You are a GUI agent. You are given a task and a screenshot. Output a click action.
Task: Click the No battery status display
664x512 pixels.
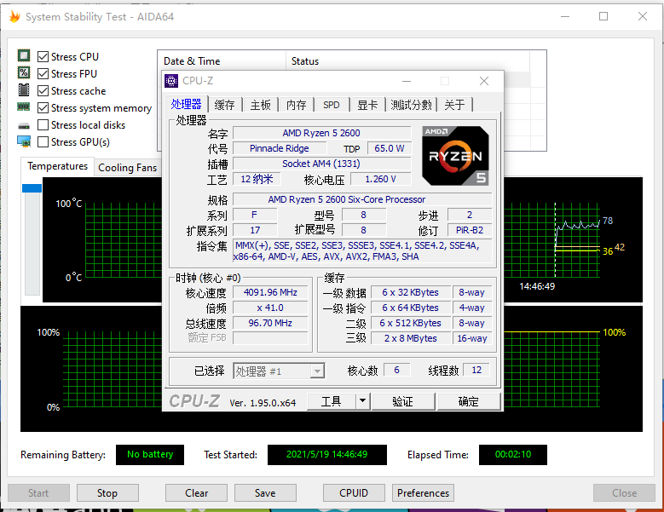150,454
